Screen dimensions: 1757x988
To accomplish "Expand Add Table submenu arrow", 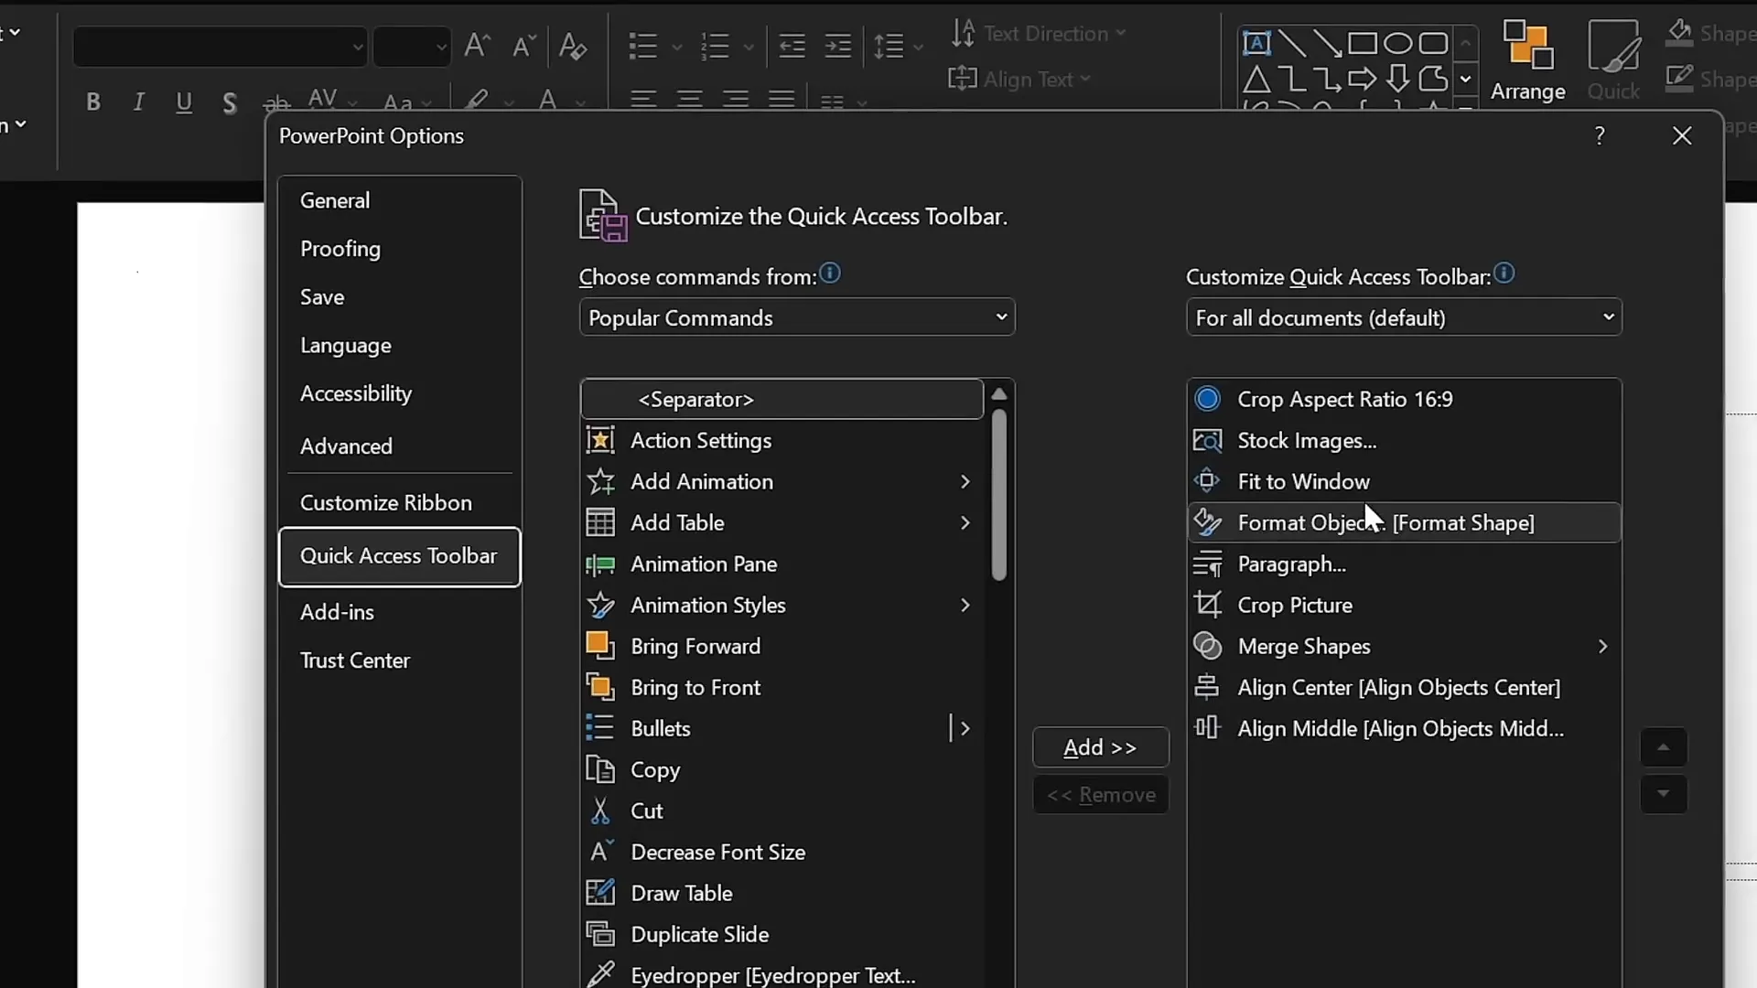I will [965, 522].
